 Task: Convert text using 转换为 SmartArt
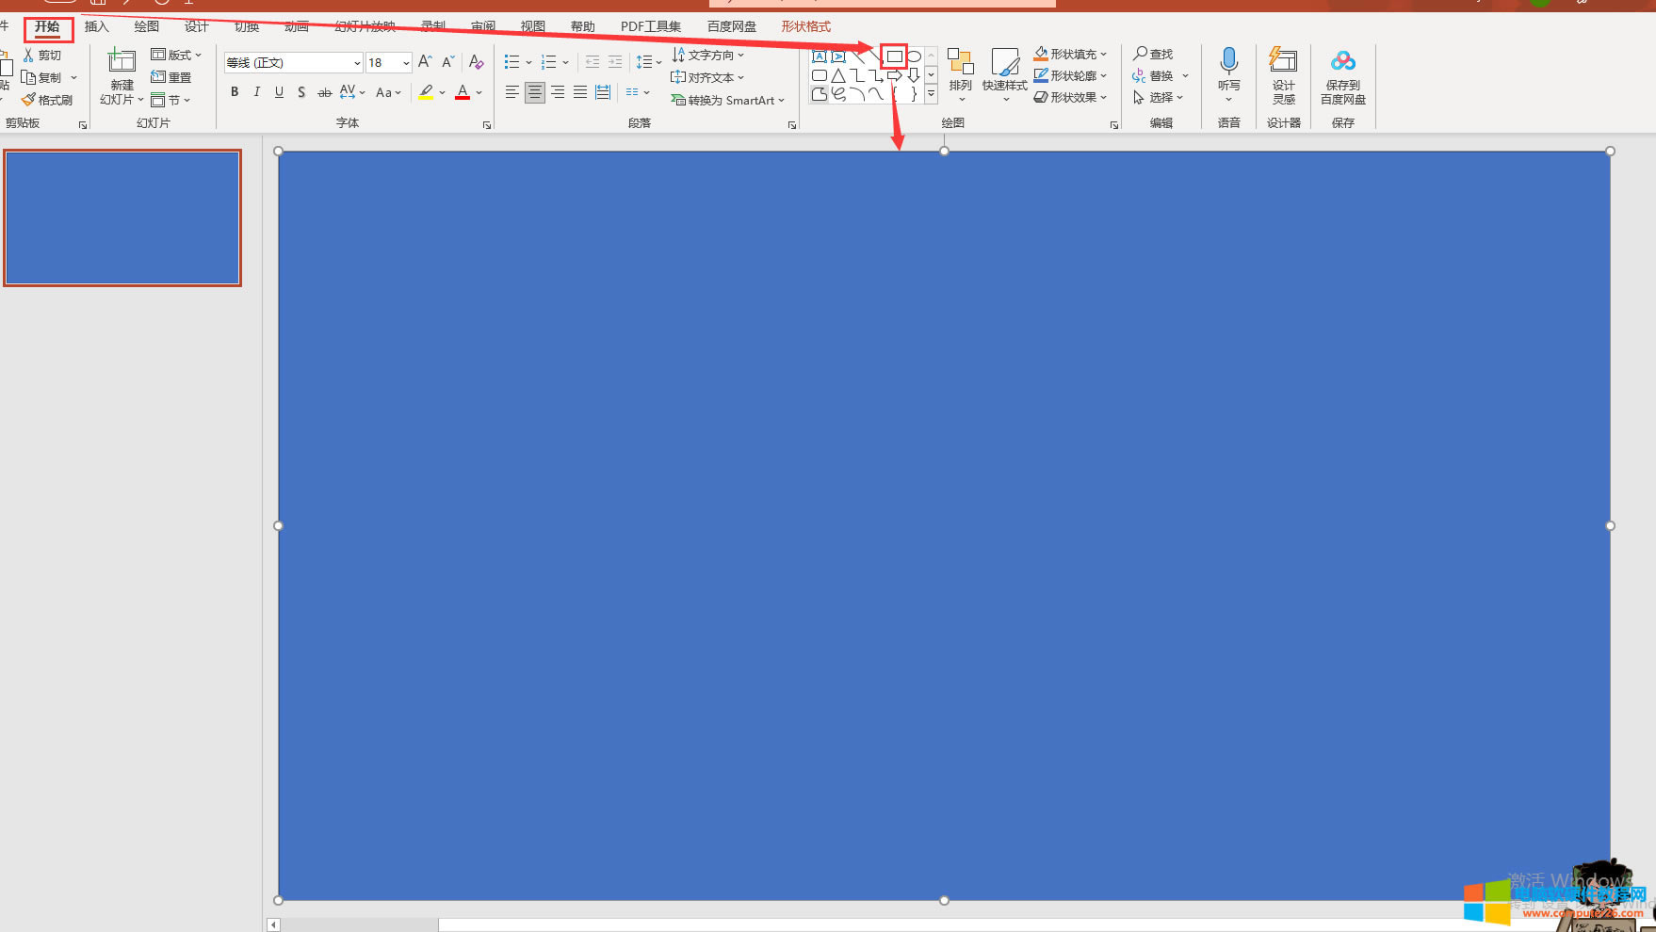(x=727, y=100)
